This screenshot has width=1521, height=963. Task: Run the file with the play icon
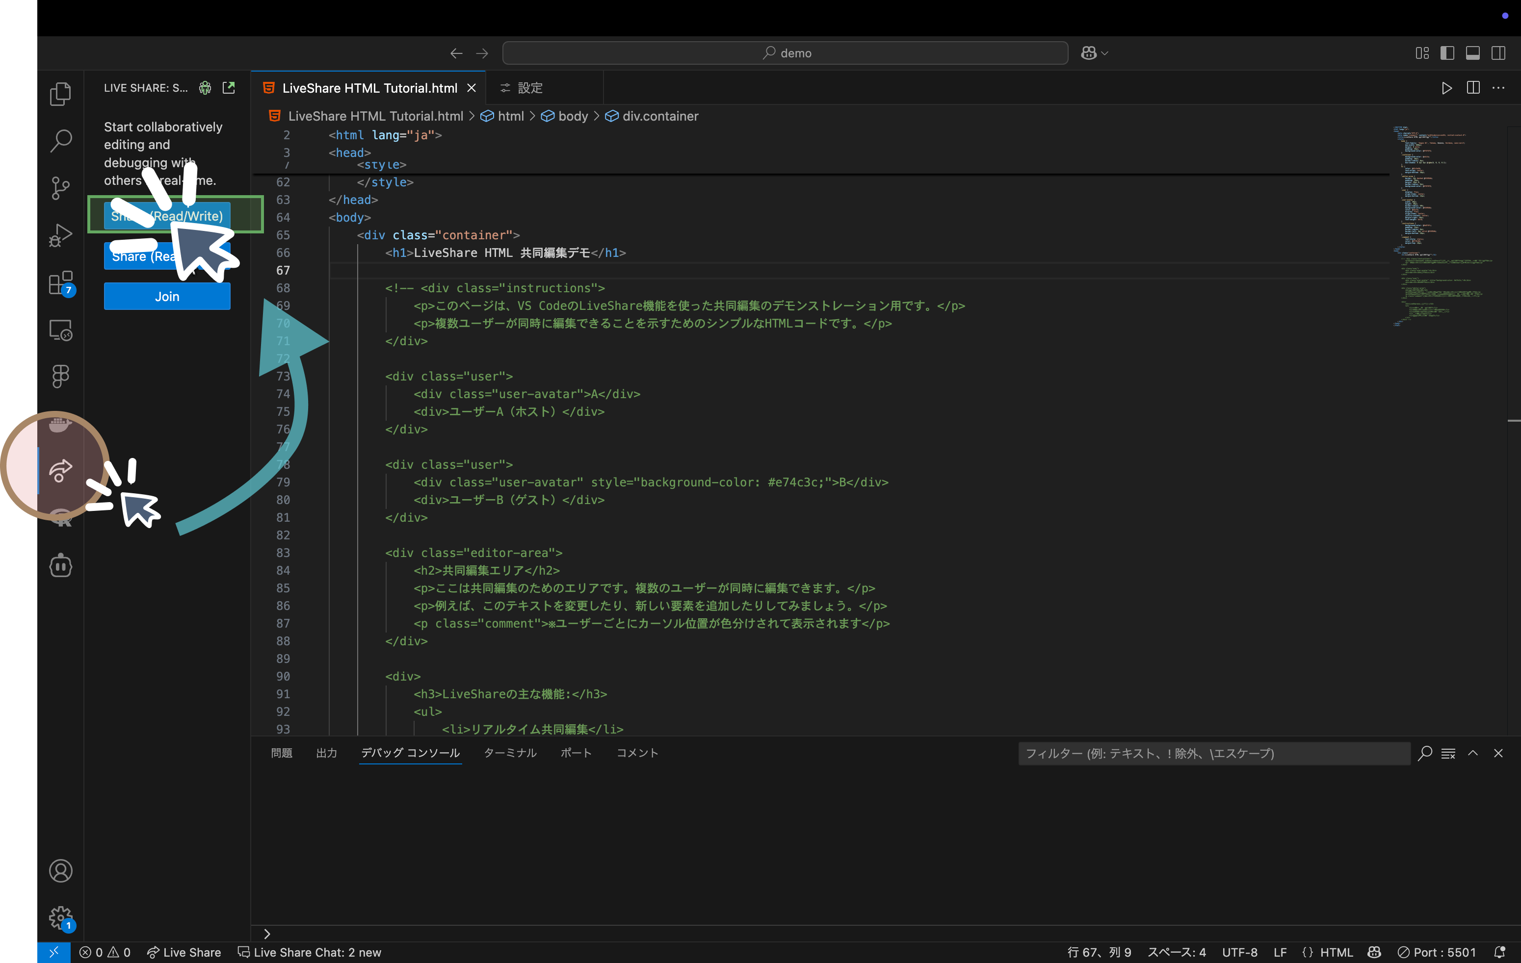(1447, 88)
